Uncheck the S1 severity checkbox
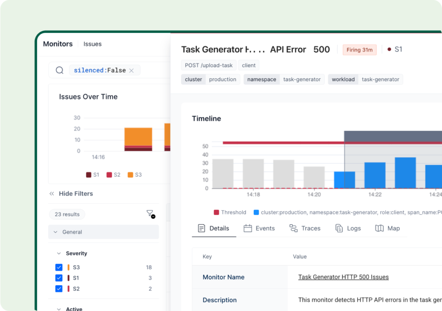This screenshot has height=311, width=442. 59,278
